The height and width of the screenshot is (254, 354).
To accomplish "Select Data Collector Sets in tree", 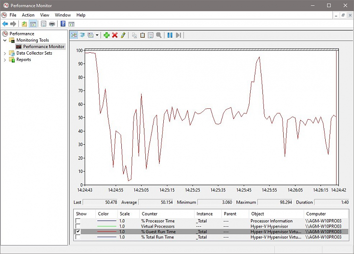I will pos(34,53).
